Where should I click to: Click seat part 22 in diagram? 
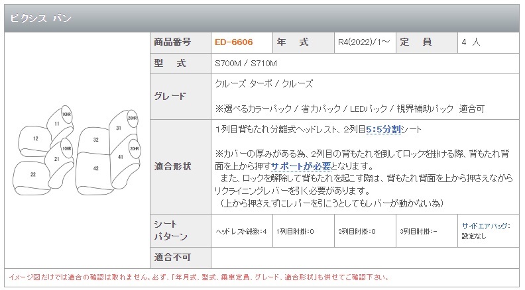pos(33,174)
